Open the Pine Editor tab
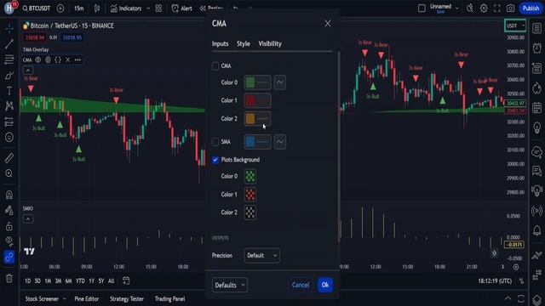This screenshot has width=545, height=306. 87,298
